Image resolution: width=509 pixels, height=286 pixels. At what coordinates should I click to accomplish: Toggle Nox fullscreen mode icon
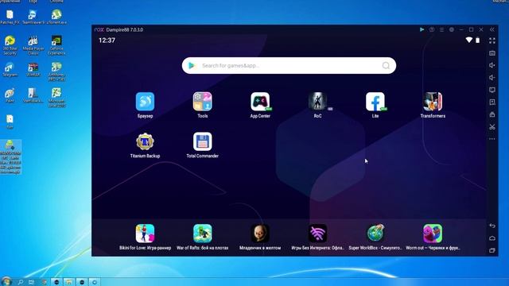click(x=492, y=41)
